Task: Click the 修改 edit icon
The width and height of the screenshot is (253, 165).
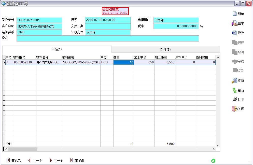Action: 234,33
